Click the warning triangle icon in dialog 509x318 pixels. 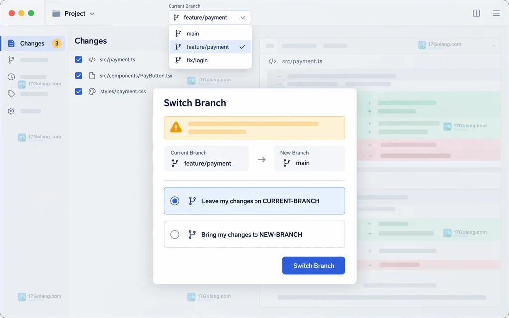coord(176,127)
